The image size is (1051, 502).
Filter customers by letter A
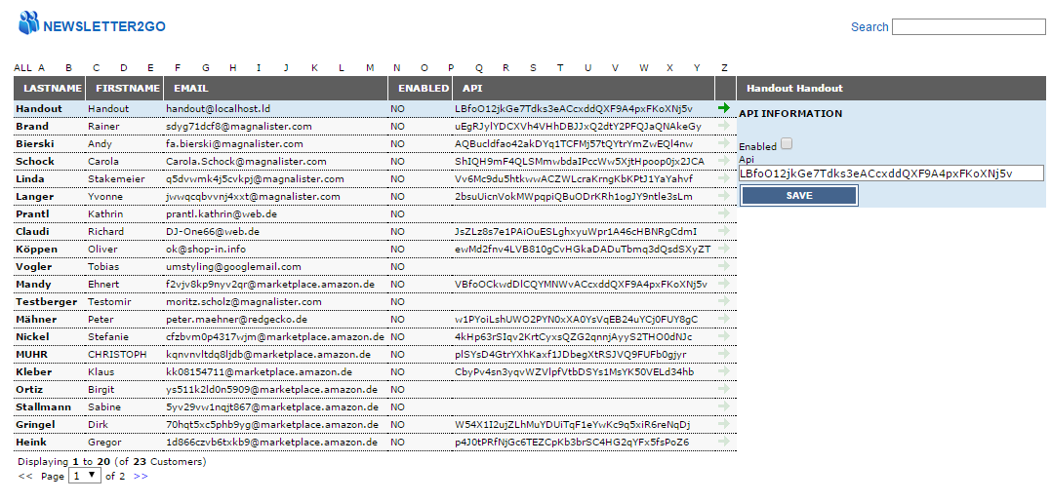[42, 67]
